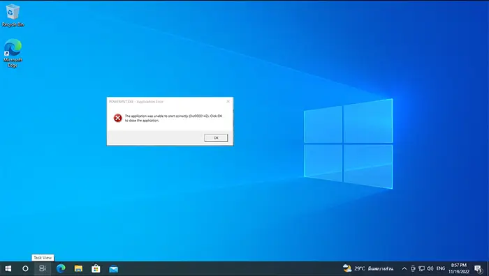Click the red error icon in the dialog

(117, 118)
